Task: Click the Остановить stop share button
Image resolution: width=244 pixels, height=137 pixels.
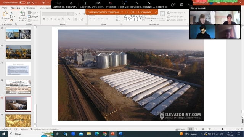Action: pos(144,12)
